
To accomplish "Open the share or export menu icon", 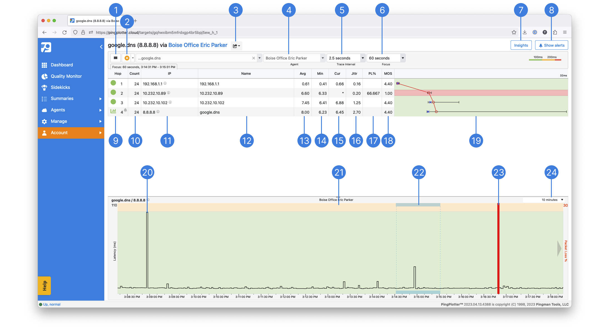I will tap(236, 45).
